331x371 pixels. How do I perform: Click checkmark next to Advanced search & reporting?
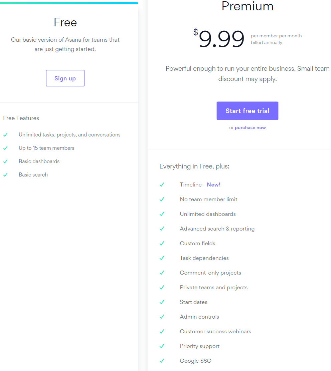point(162,229)
